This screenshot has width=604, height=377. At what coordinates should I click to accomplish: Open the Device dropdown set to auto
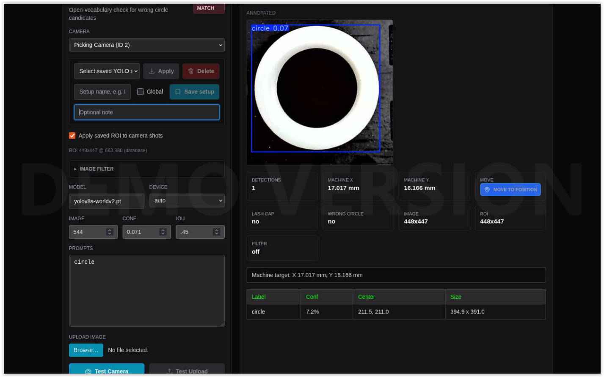[x=187, y=200]
